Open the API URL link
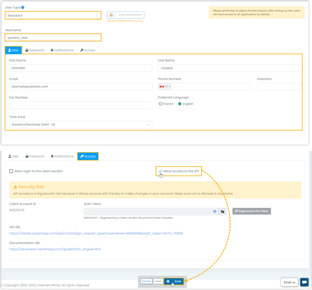This screenshot has width=312, height=290. point(96,234)
